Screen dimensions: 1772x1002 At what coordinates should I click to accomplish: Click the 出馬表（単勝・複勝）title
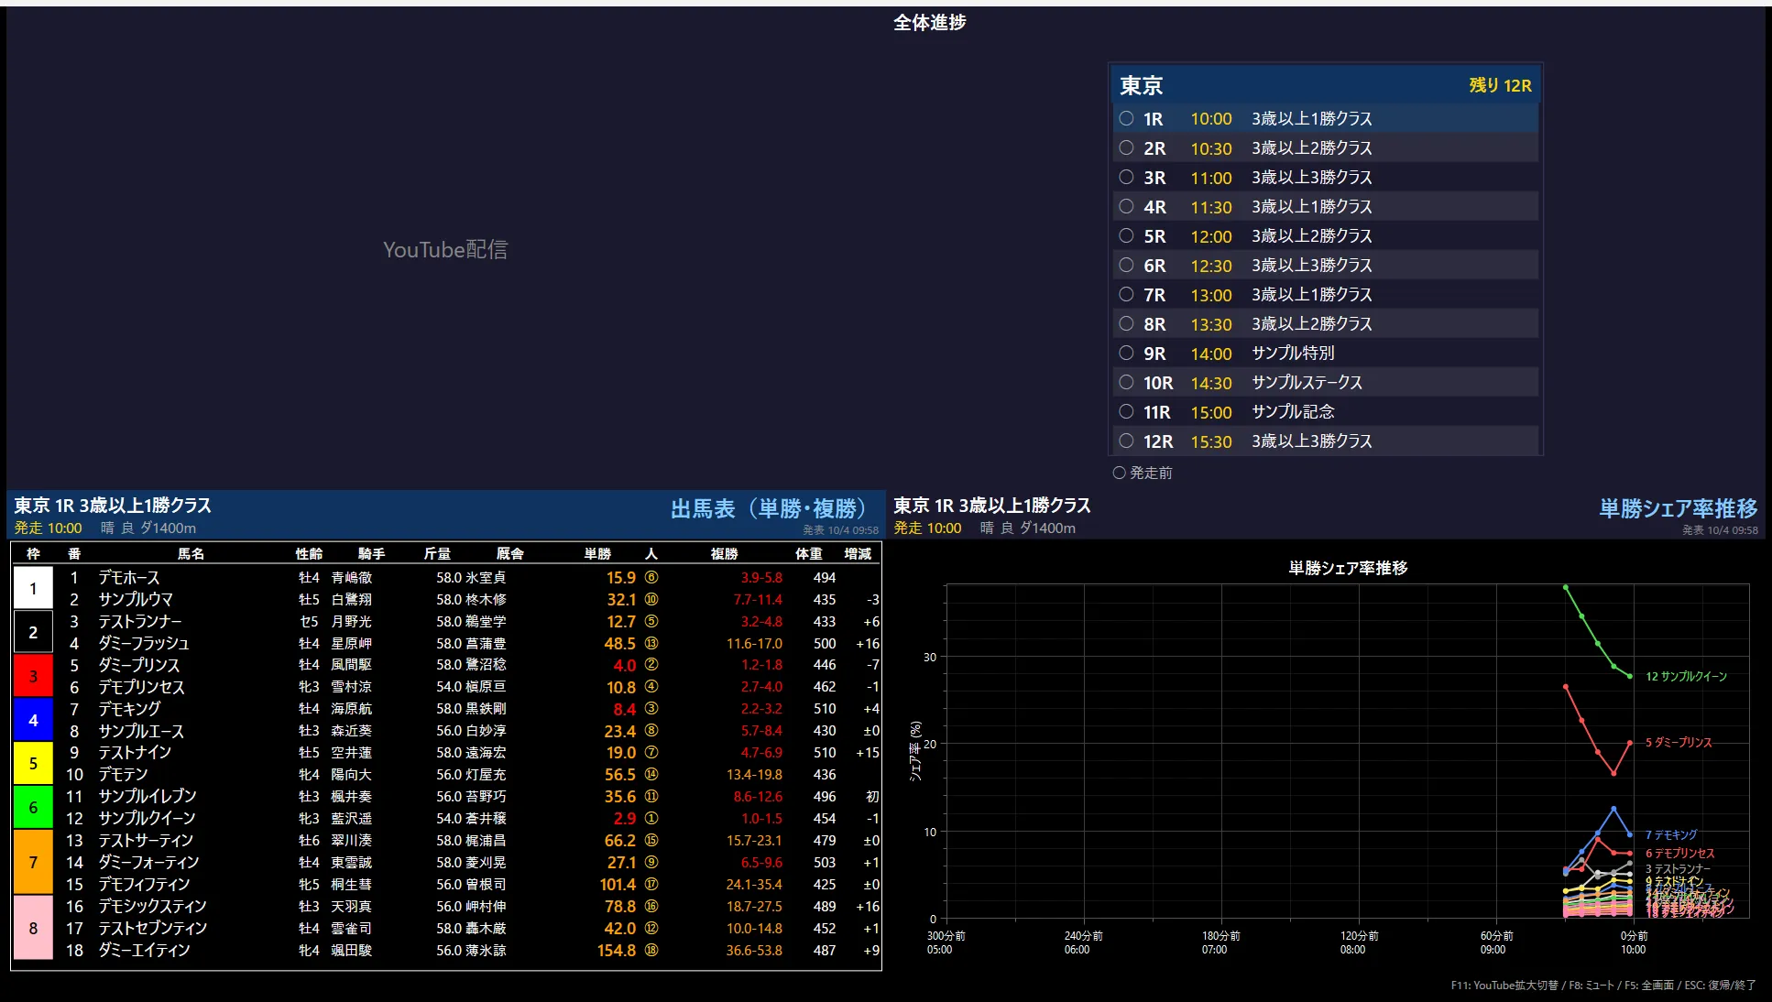pos(769,508)
